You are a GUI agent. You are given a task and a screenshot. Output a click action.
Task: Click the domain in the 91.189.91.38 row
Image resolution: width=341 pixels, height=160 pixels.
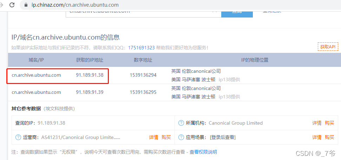pos(36,75)
